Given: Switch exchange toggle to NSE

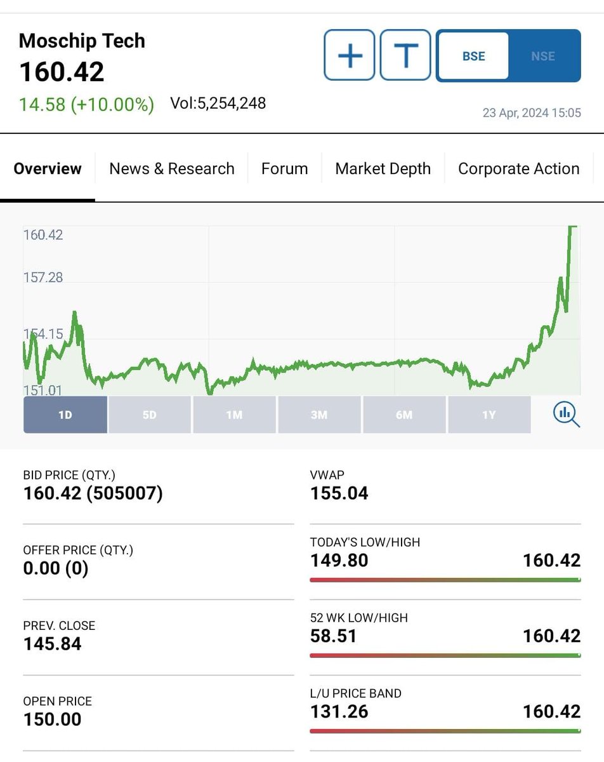Looking at the screenshot, I should (x=543, y=56).
